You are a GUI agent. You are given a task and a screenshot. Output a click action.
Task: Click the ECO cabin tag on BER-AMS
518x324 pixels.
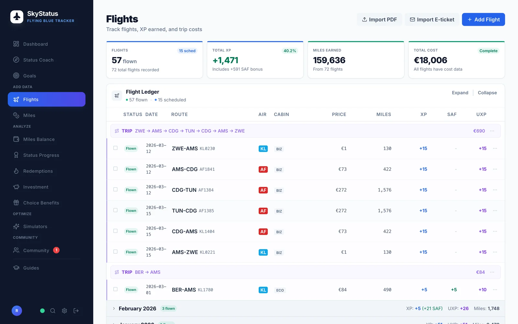point(280,290)
